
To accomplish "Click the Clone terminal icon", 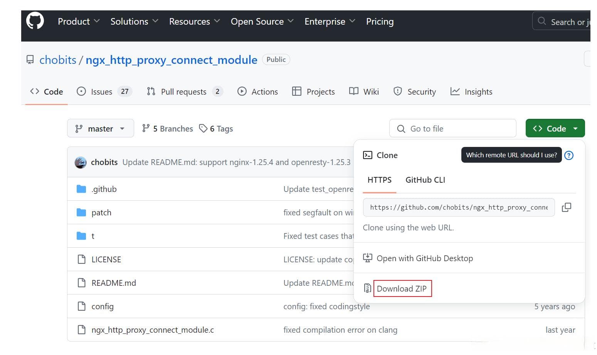I will (x=368, y=155).
